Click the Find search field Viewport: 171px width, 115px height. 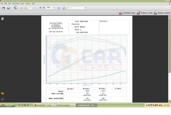[x=76, y=8]
